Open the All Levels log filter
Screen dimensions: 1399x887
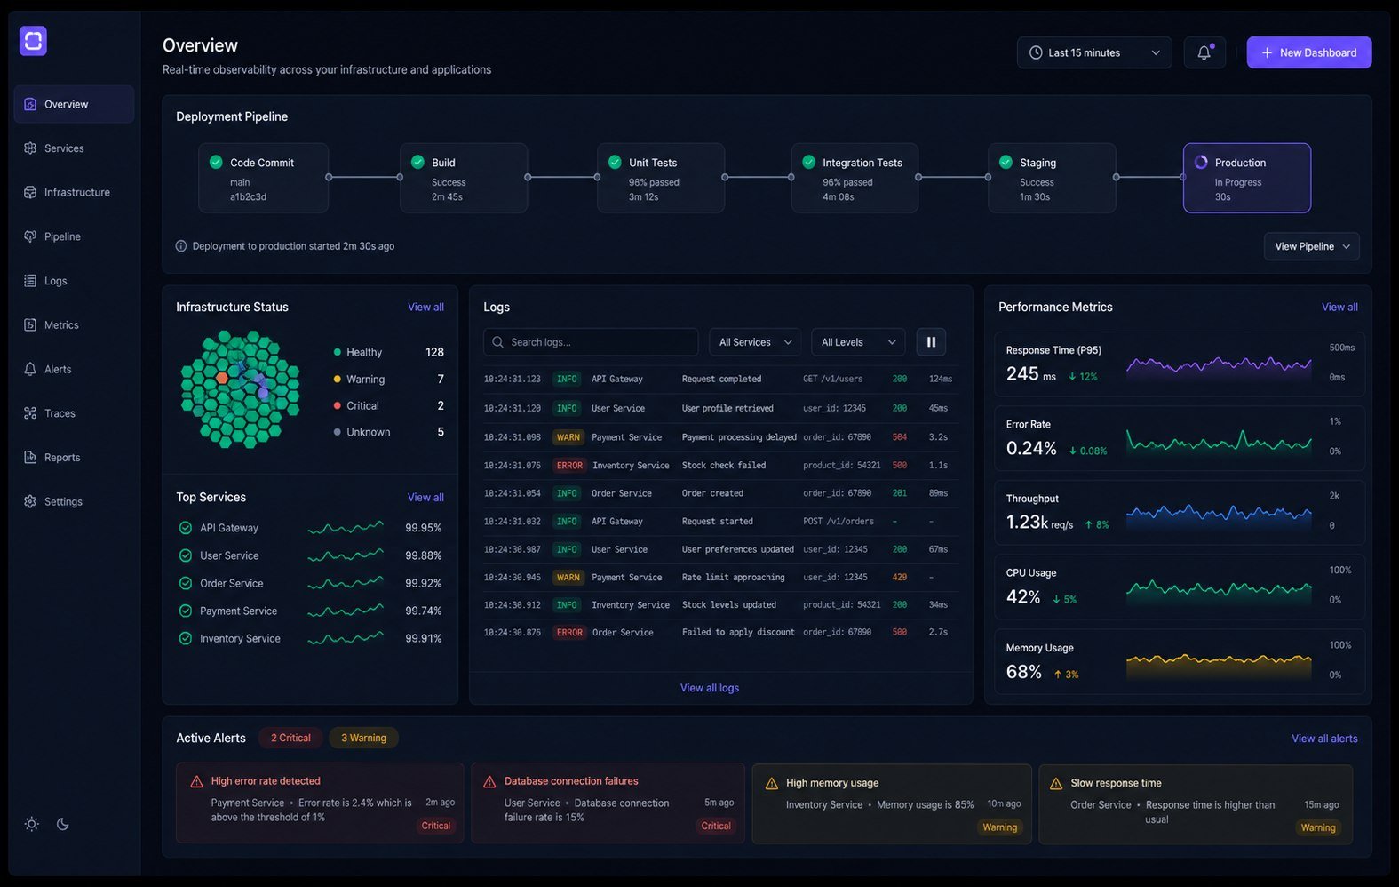pos(858,342)
